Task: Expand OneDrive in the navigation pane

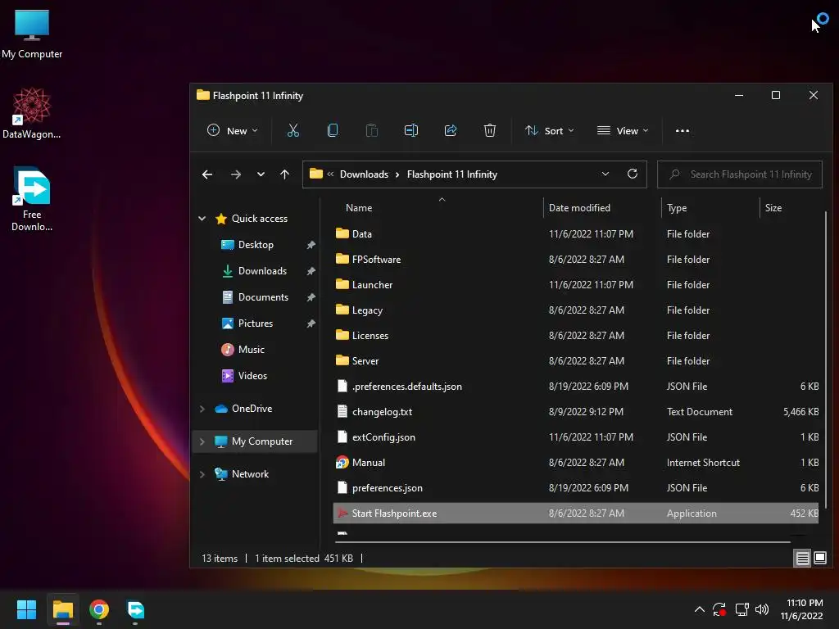Action: click(202, 409)
